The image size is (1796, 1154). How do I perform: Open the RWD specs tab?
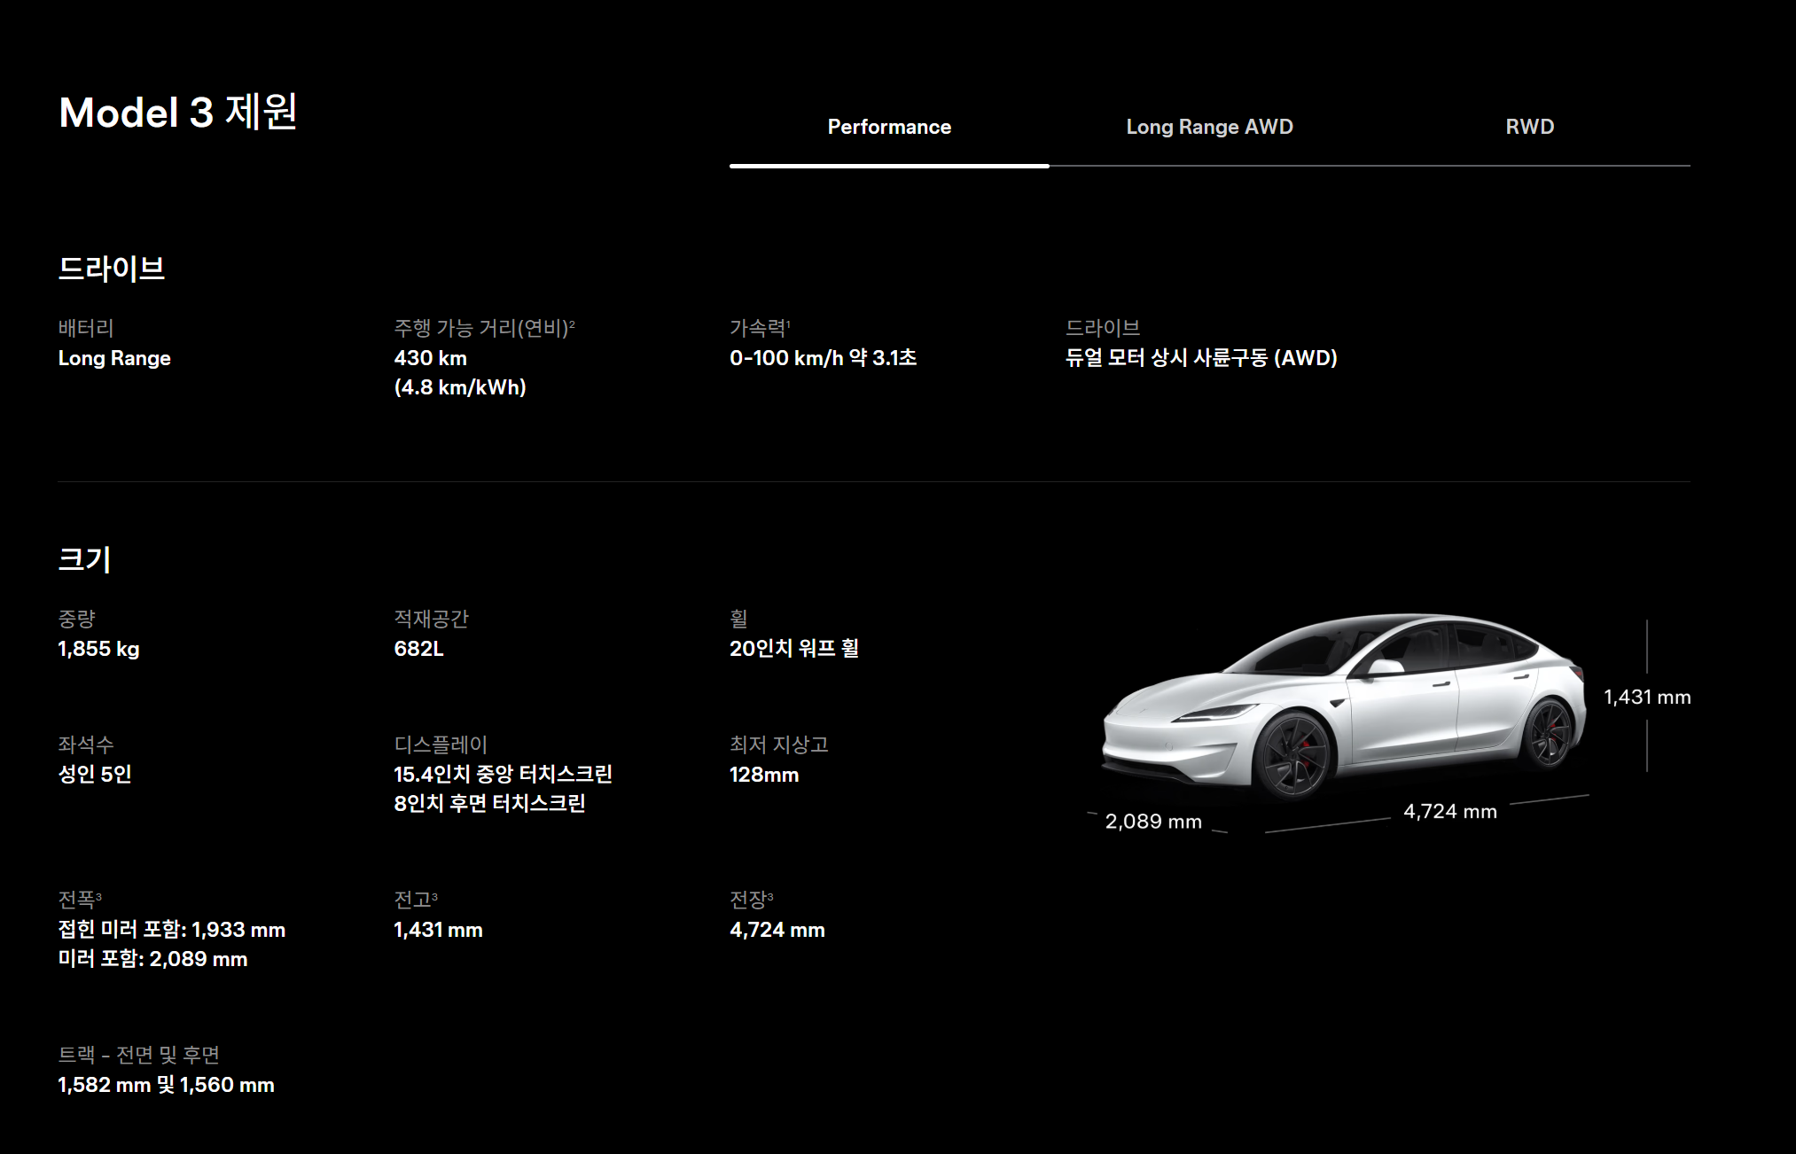[x=1529, y=127]
